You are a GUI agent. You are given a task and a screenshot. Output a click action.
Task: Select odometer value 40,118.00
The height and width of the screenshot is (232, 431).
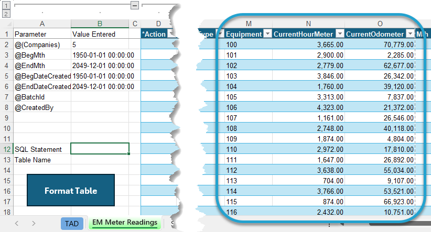pyautogui.click(x=380, y=128)
